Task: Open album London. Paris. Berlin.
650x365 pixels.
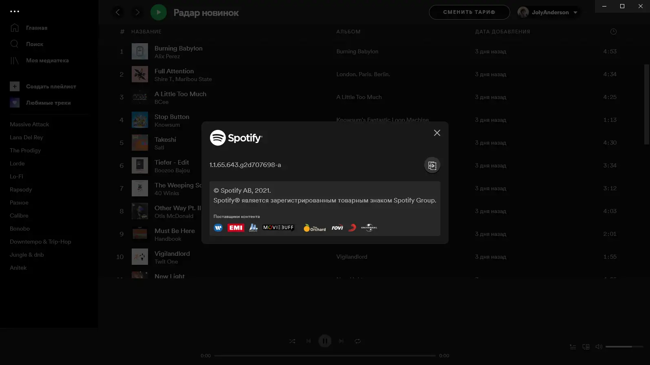Action: 363,74
